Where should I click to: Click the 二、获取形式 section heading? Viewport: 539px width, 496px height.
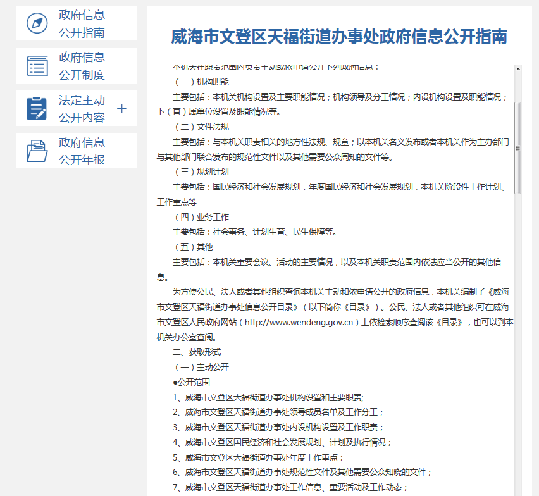(197, 352)
